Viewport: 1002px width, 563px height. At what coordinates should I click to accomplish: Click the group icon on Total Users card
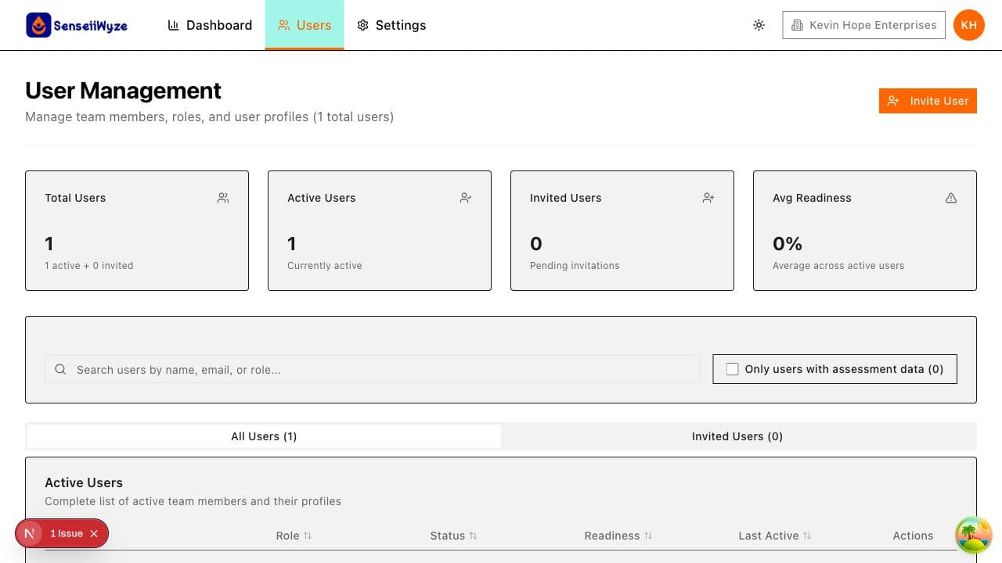coord(223,198)
